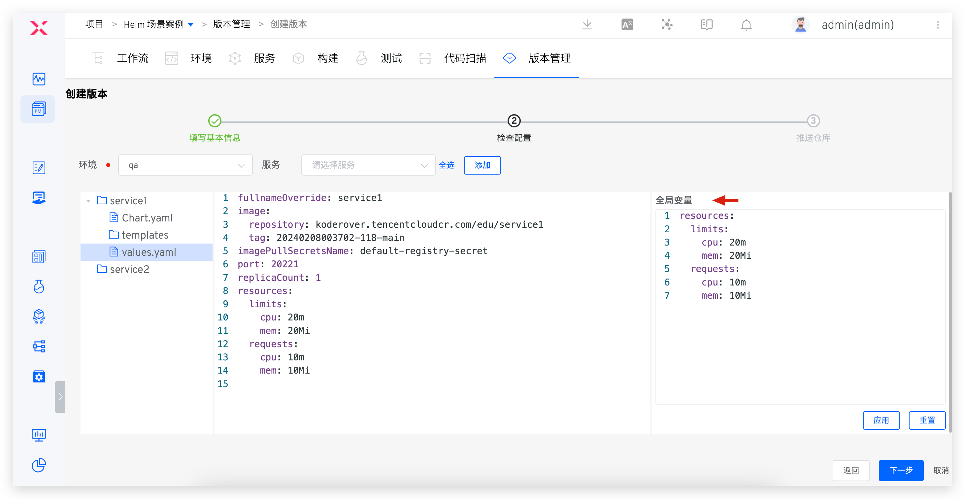Switch to the 构建 tab
This screenshot has width=965, height=499.
tap(315, 58)
